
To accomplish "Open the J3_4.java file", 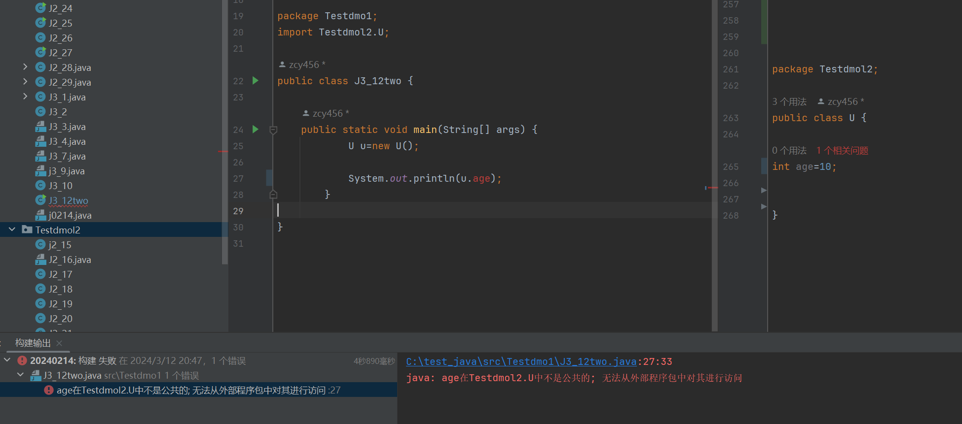I will [x=67, y=141].
